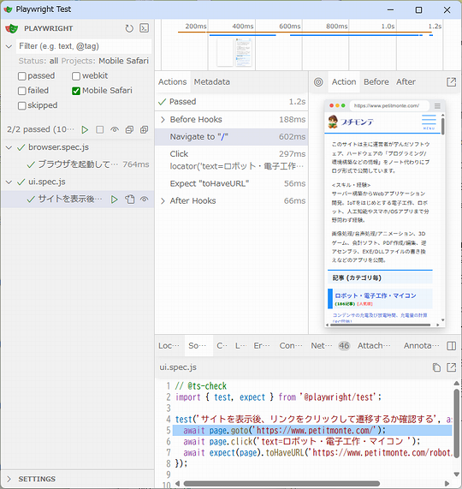Click the source code vertical scrollbar

(x=456, y=424)
